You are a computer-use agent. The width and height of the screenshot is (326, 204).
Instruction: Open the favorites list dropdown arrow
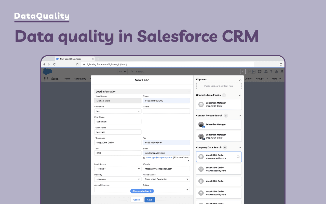pyautogui.click(x=254, y=72)
